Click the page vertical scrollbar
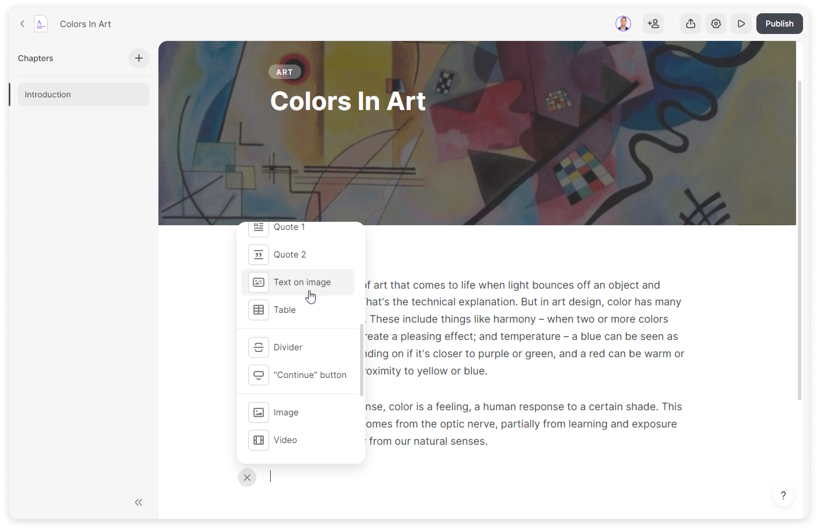Image resolution: width=818 pixels, height=530 pixels. pos(800,240)
